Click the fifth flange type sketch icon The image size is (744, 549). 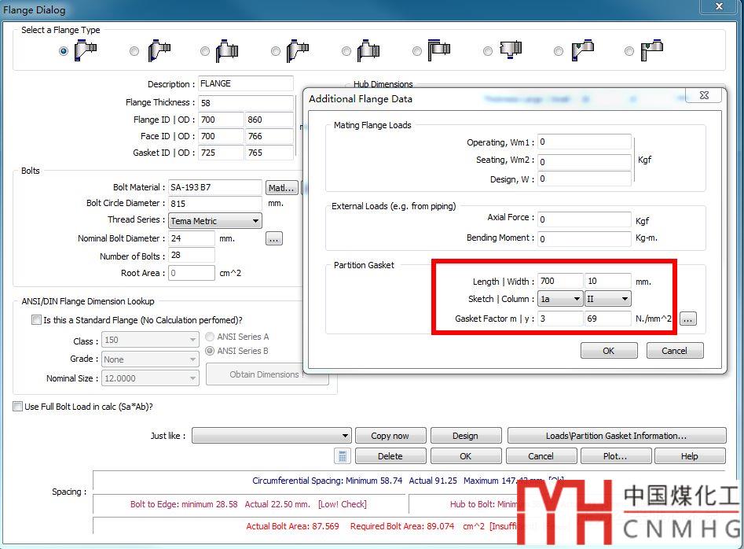click(368, 50)
